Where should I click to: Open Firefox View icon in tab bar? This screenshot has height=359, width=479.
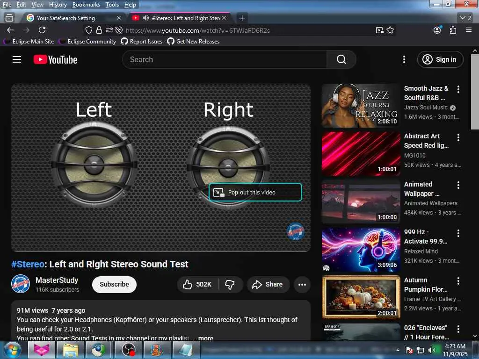click(9, 18)
